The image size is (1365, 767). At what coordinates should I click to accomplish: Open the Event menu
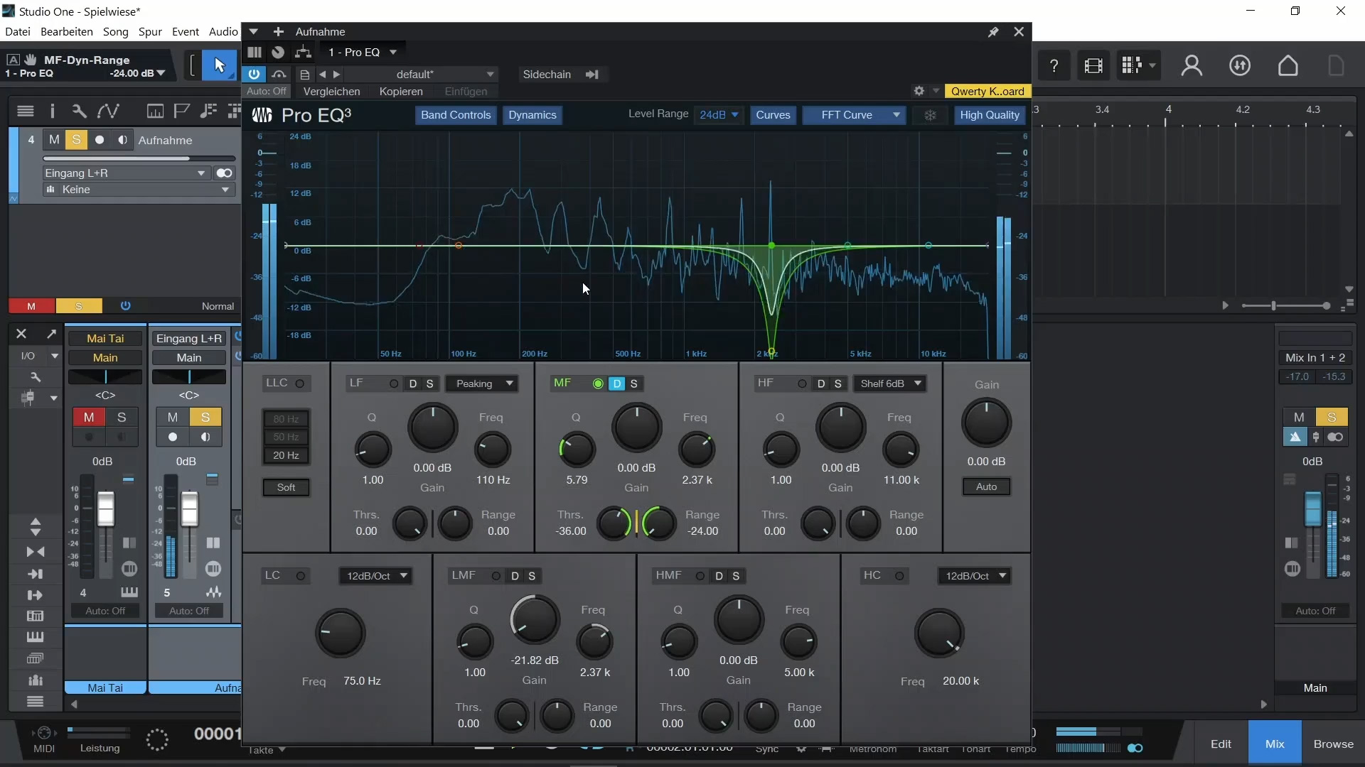[x=186, y=31]
